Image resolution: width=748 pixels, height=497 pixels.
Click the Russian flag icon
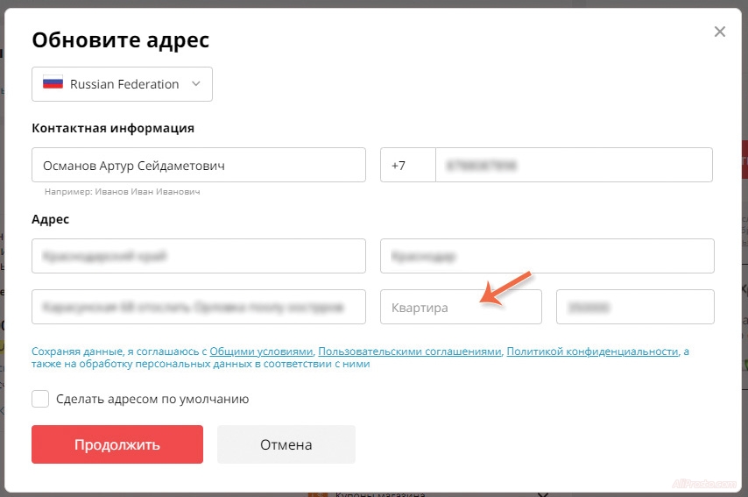point(53,84)
